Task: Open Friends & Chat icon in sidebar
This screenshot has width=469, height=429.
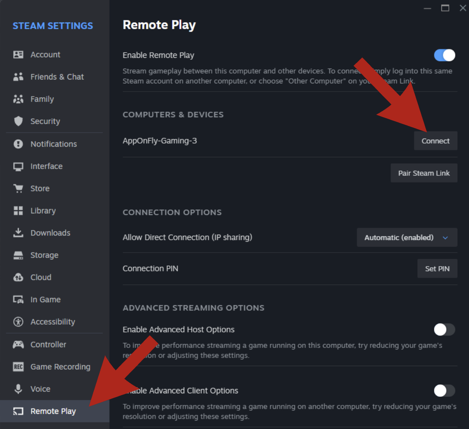Action: click(18, 77)
